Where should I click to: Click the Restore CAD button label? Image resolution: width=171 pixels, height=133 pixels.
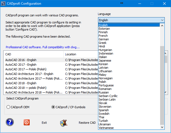pos(87,123)
